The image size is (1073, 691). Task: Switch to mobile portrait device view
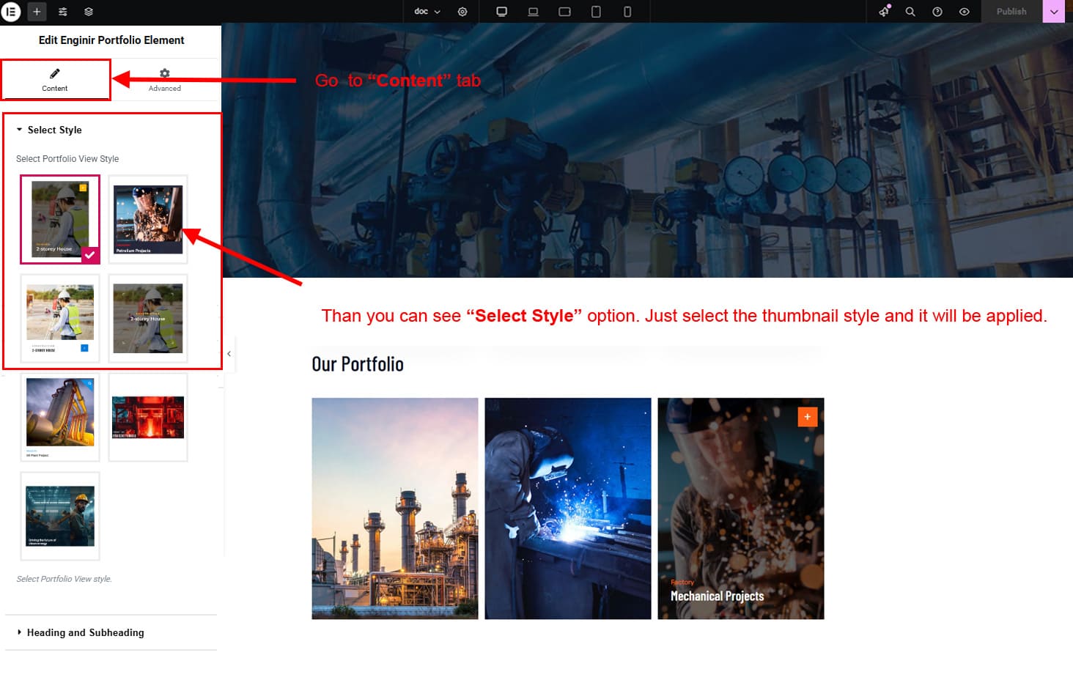[627, 12]
